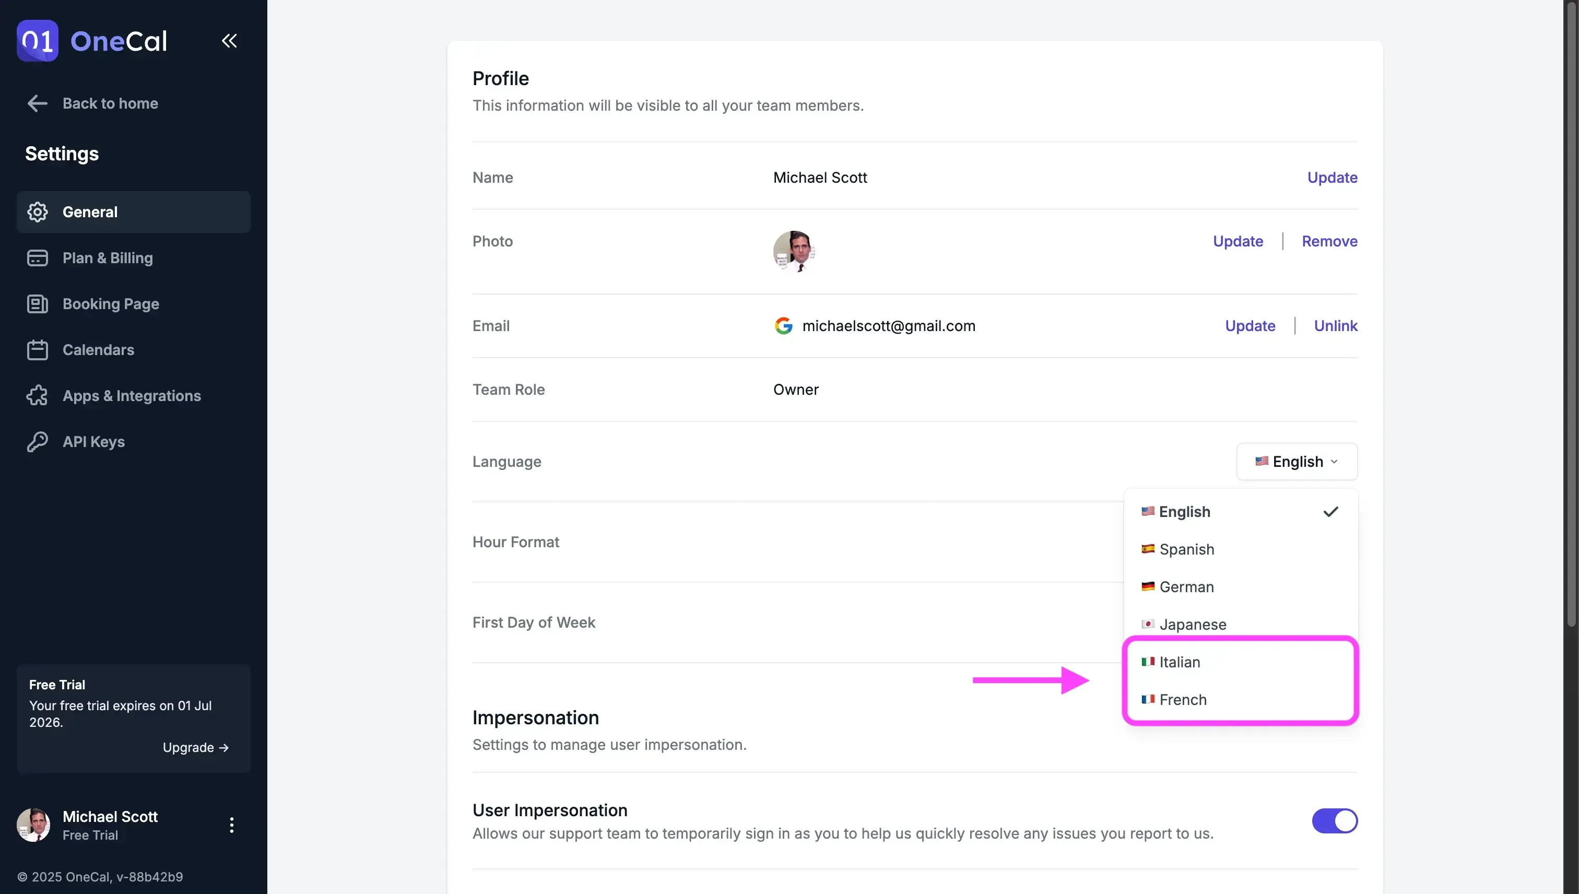
Task: Open the Language dropdown showing English
Action: [x=1295, y=462]
